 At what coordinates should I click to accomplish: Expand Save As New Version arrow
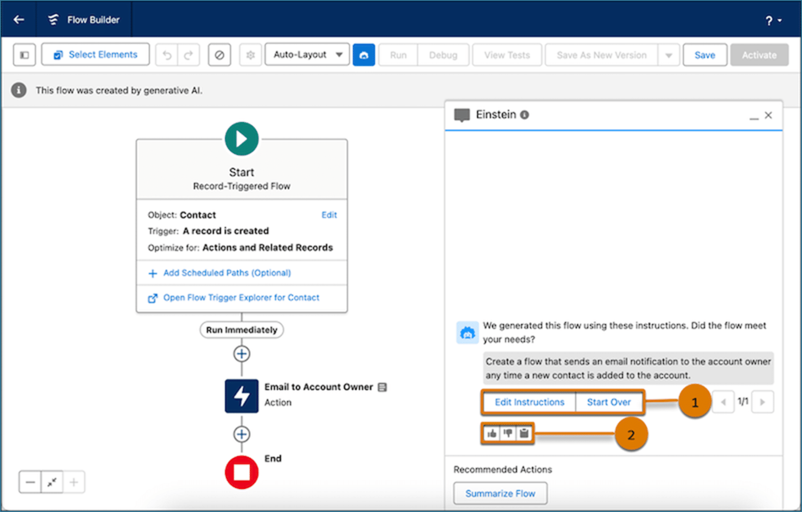click(x=668, y=55)
